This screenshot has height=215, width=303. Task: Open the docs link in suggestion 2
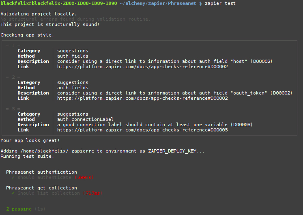[x=142, y=98]
